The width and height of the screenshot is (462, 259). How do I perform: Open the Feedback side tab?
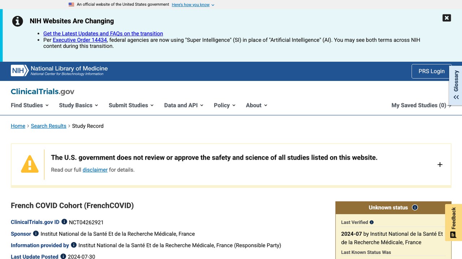pyautogui.click(x=454, y=223)
